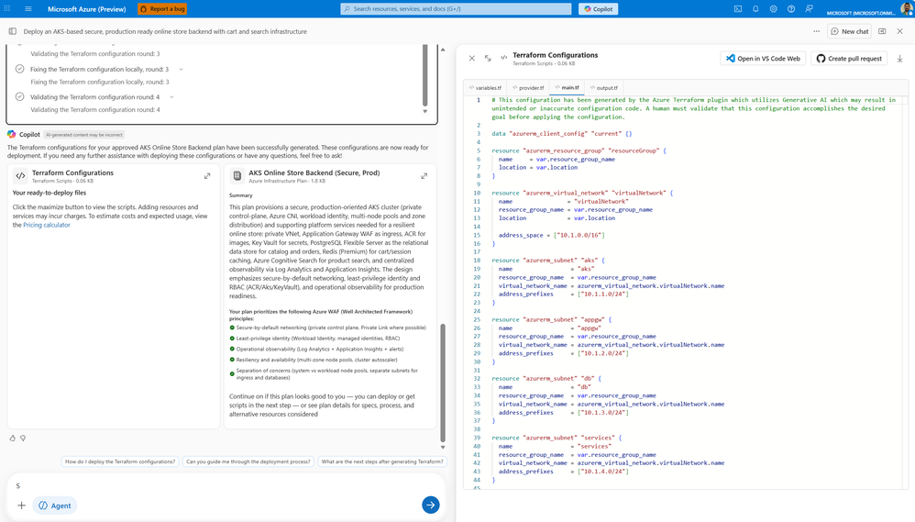Maximize the AKS Online Store Backend card
Viewport: 915px width, 522px height.
(424, 176)
